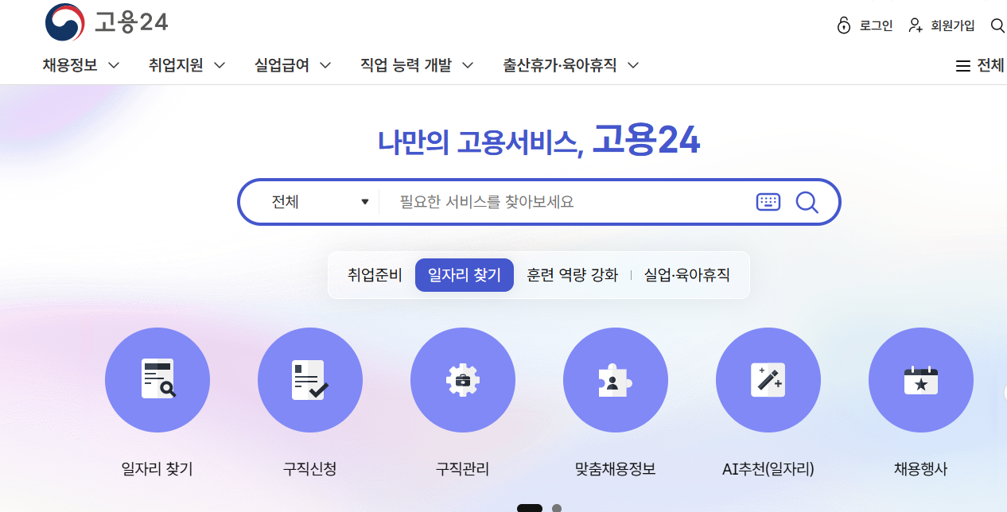Click the 채용행사 label text
This screenshot has height=512, width=1007.
click(x=921, y=469)
